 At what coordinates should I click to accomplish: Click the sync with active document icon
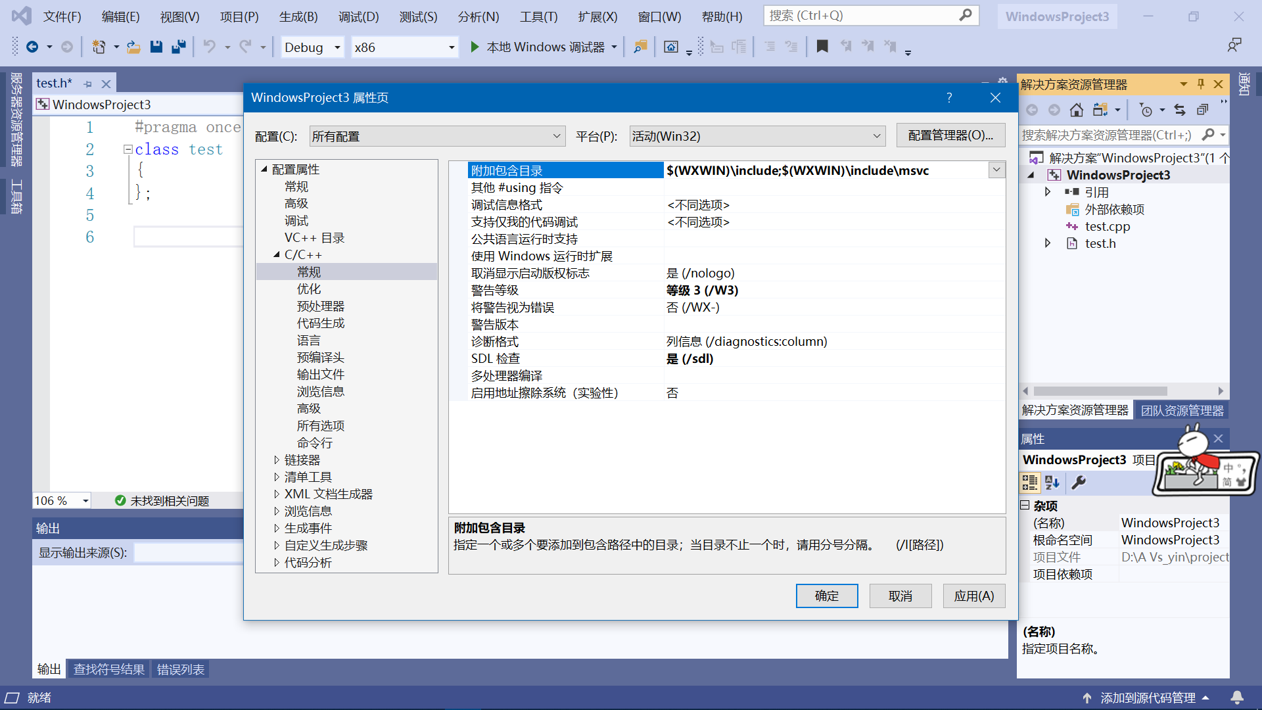coord(1180,110)
